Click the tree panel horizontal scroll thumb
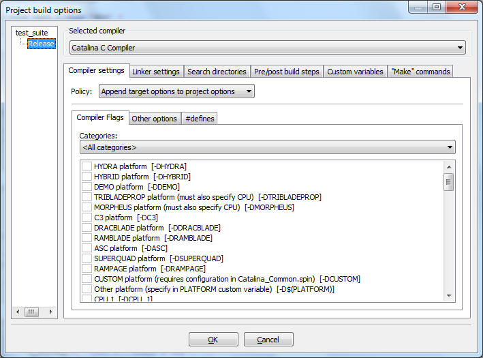The image size is (483, 358). 31,312
